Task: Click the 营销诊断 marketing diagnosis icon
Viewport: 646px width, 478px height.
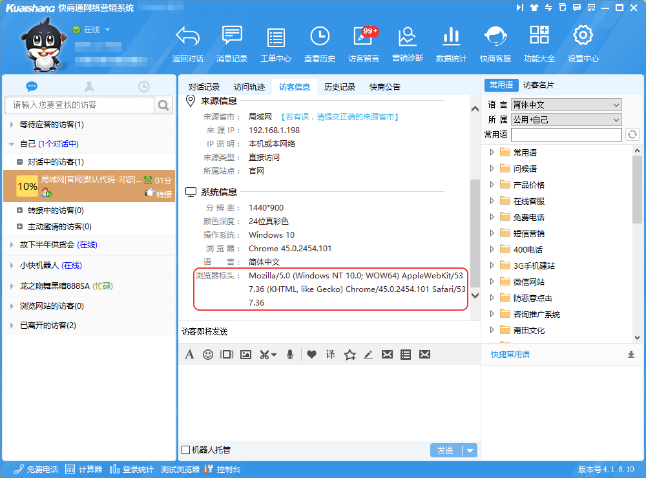Action: click(408, 44)
